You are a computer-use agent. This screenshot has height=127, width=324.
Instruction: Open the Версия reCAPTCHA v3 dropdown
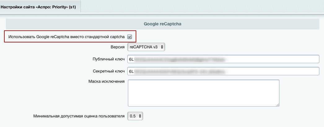[146, 47]
